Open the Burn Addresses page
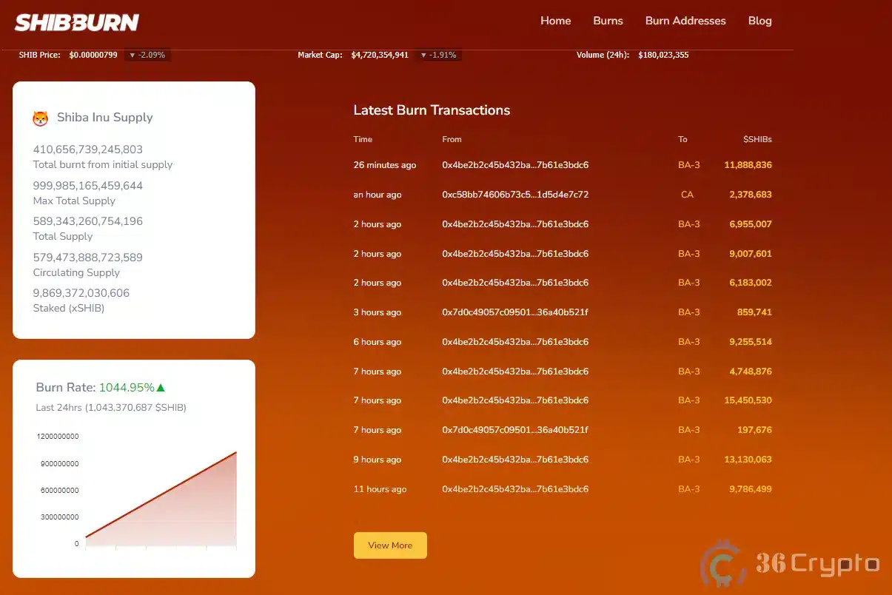The image size is (892, 595). (685, 21)
